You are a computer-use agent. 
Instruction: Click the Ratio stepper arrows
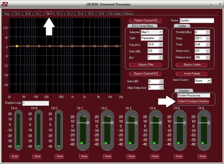tap(208, 38)
